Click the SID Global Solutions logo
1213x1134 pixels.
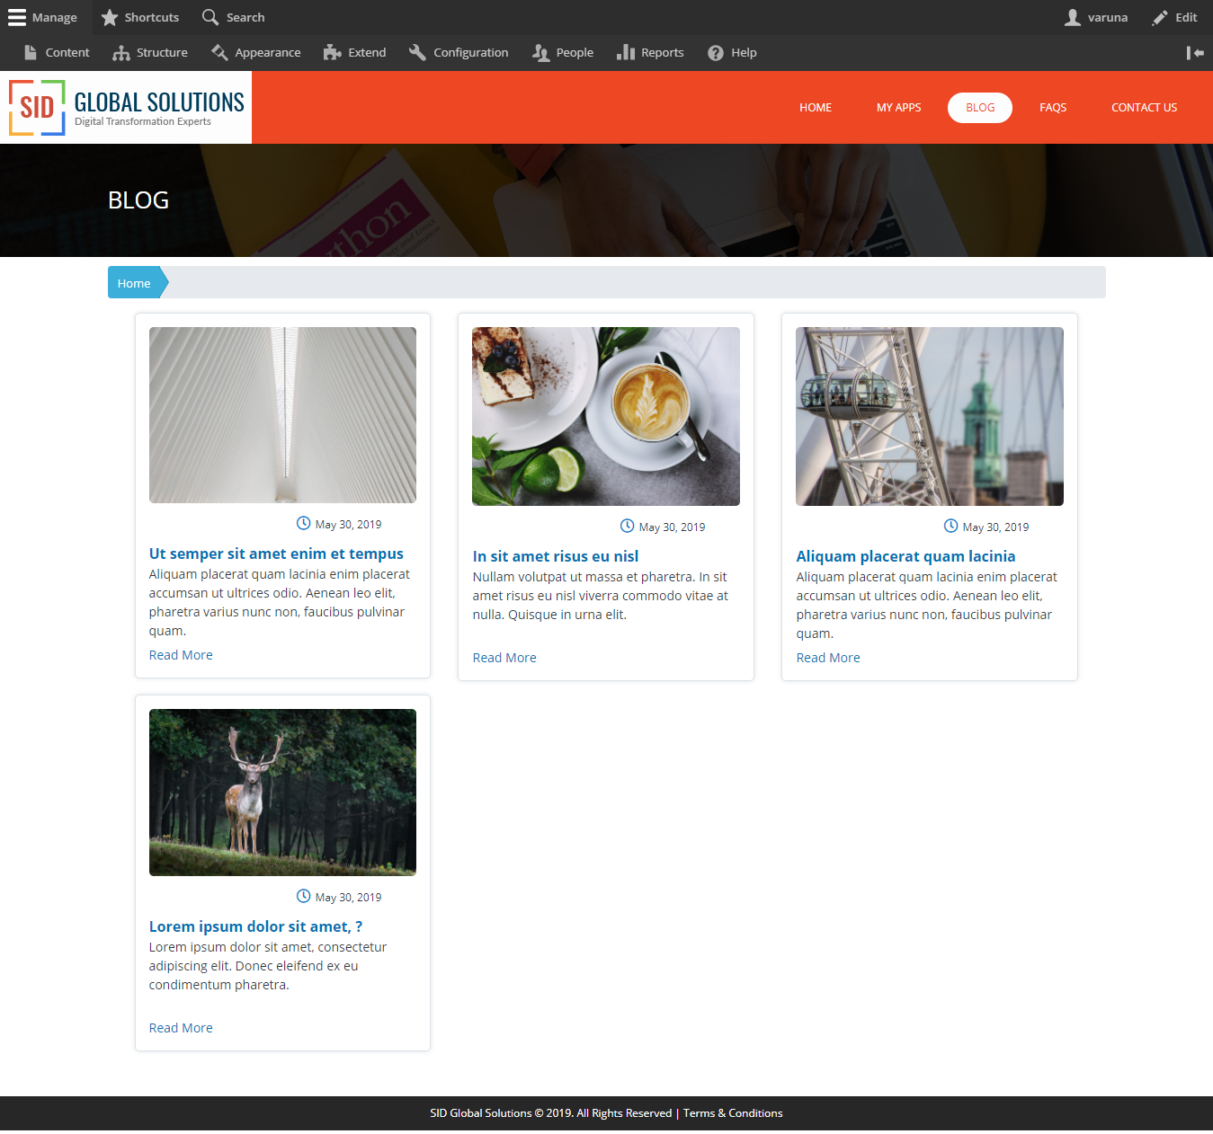(126, 107)
